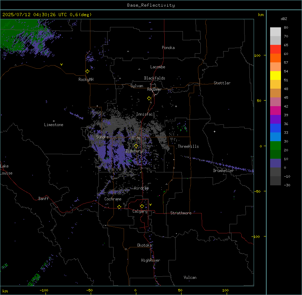Screen dimensions: 302x295
Task: Pick the bright green 20-30 dBZ swatch
Action: click(275, 146)
